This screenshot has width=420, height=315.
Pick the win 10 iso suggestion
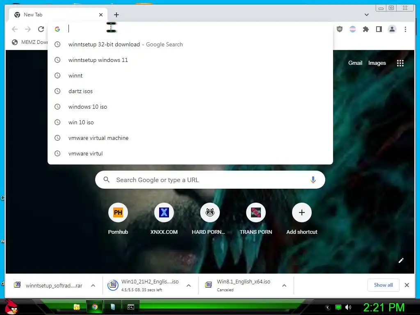pyautogui.click(x=190, y=122)
